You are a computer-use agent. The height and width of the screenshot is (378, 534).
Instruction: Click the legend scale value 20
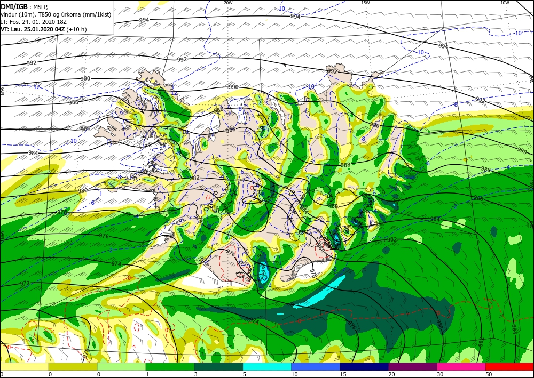click(391, 374)
